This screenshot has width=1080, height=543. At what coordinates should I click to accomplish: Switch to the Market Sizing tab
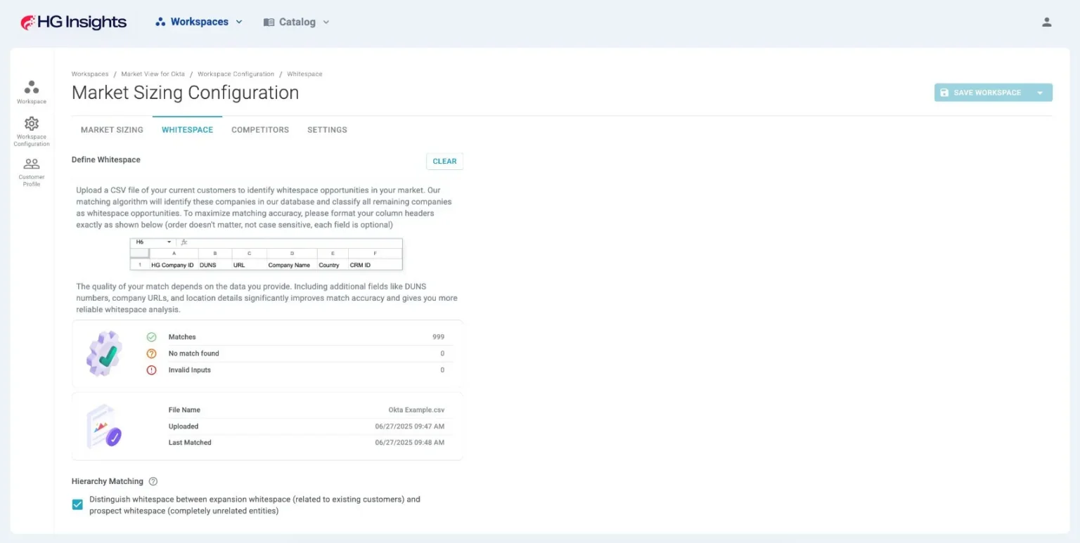[x=112, y=130]
